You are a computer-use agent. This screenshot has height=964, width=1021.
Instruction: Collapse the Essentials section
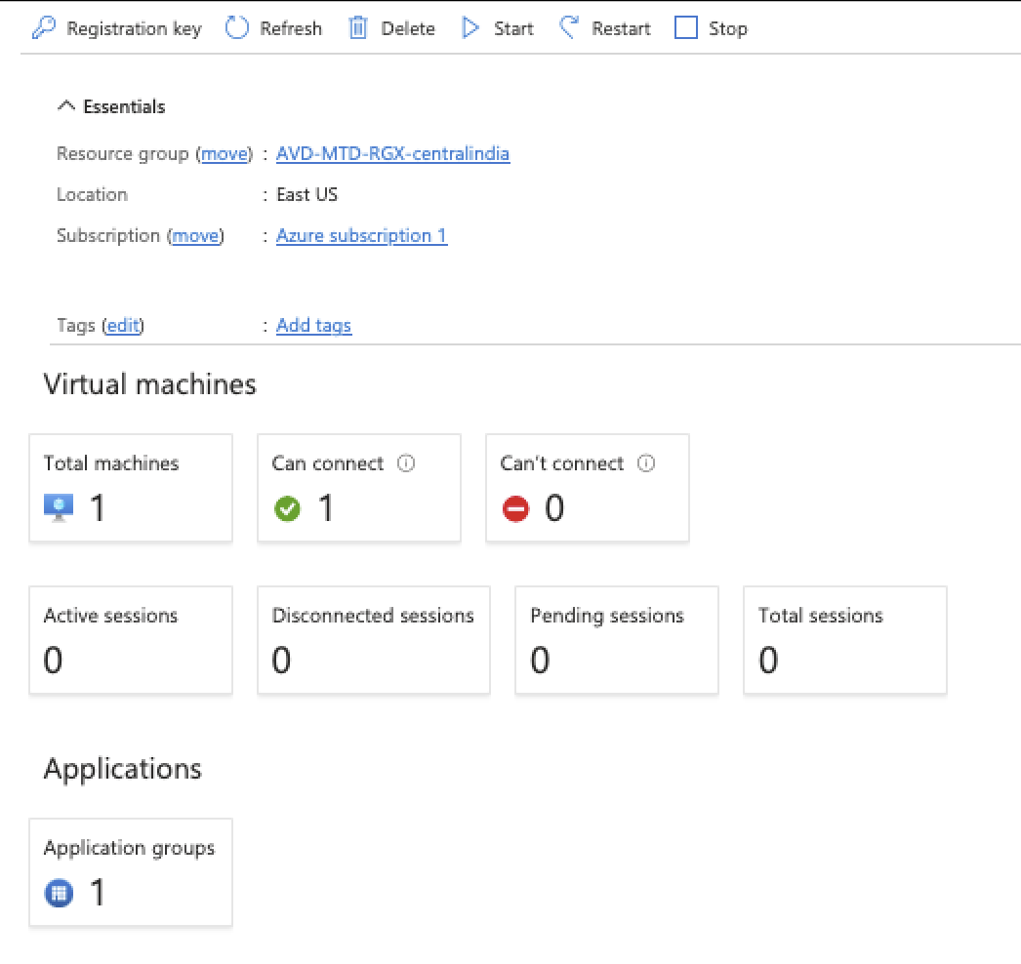pos(66,104)
